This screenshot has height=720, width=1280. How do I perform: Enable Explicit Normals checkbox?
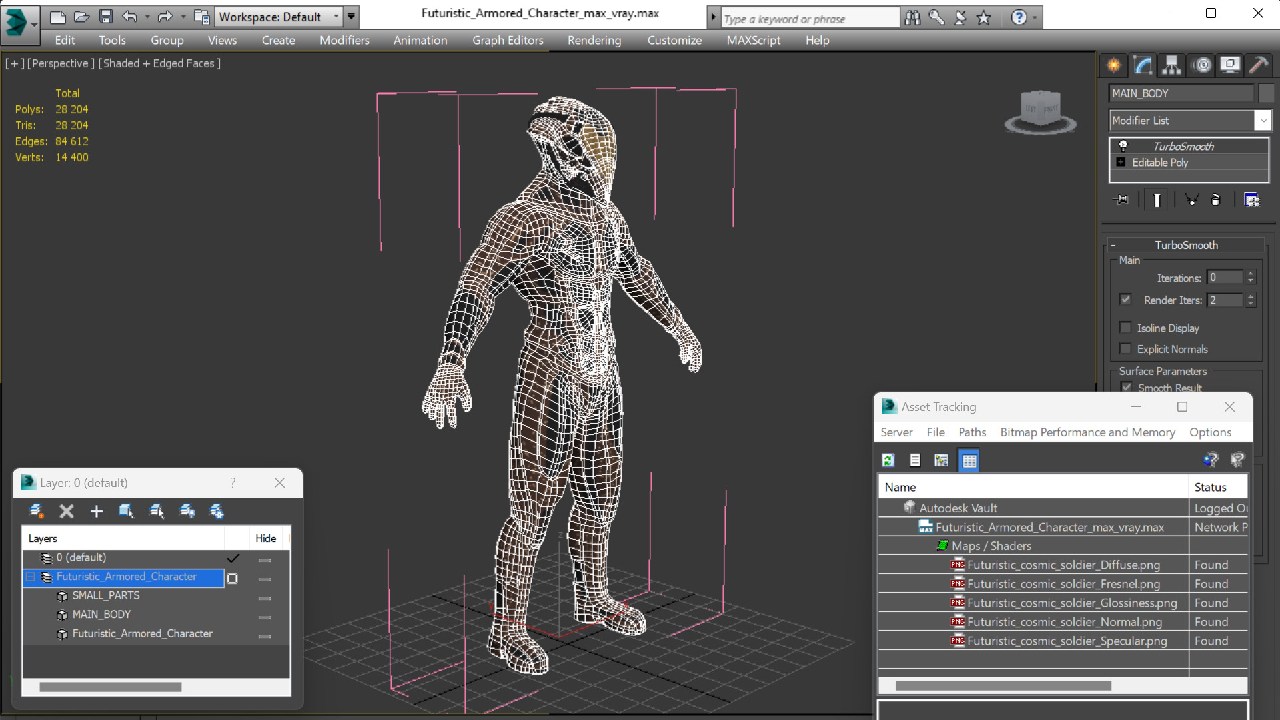pos(1126,348)
